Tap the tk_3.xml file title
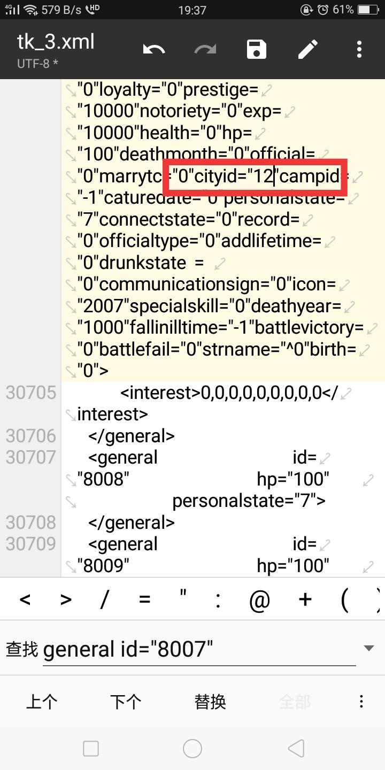Screen dimensions: 385x770 pyautogui.click(x=56, y=42)
